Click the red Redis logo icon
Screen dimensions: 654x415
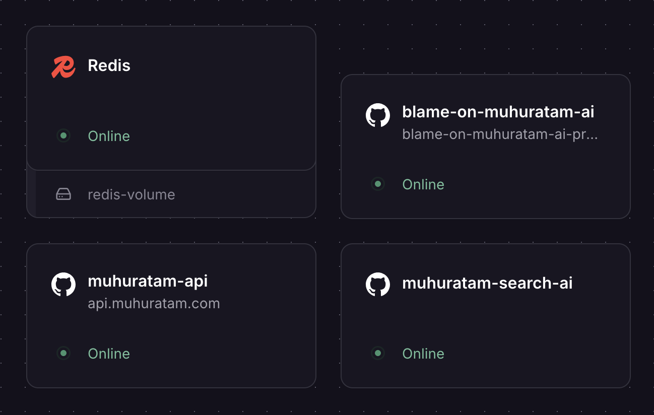tap(63, 67)
